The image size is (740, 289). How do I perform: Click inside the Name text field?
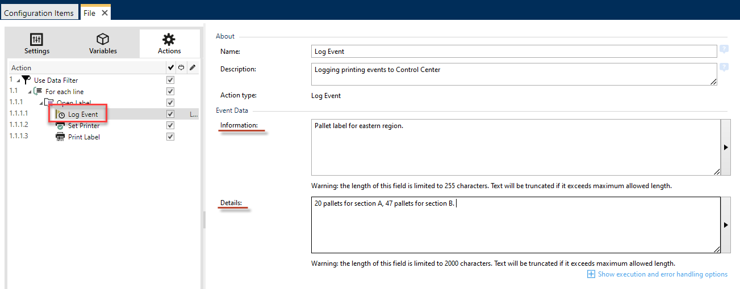point(515,52)
